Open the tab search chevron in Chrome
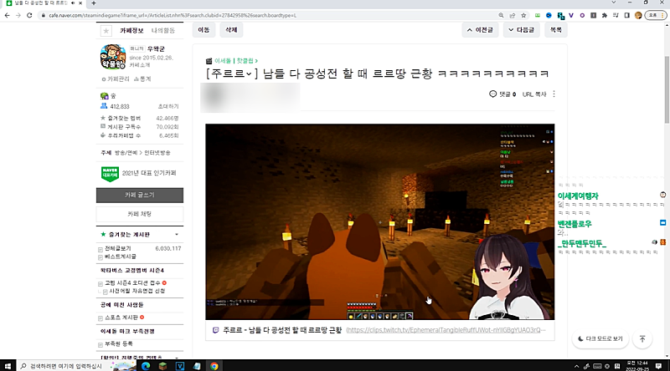 pos(614,3)
